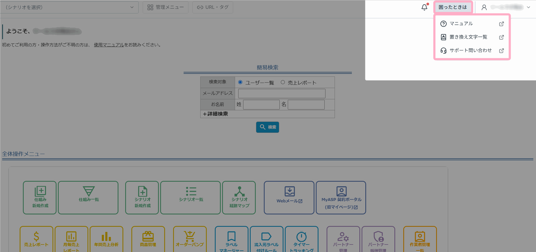Open 仕組み新規作成 tile
Image resolution: width=536 pixels, height=252 pixels.
tap(40, 198)
